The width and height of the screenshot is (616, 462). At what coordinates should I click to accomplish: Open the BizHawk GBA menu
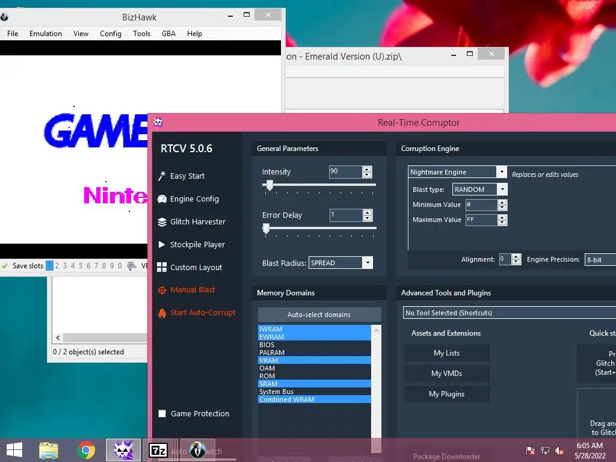pos(168,34)
